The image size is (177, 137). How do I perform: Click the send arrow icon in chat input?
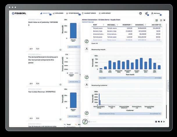point(164,122)
